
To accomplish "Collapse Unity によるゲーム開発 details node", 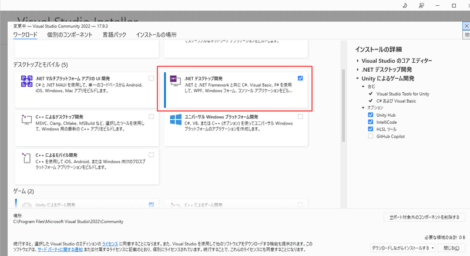I will (x=358, y=79).
